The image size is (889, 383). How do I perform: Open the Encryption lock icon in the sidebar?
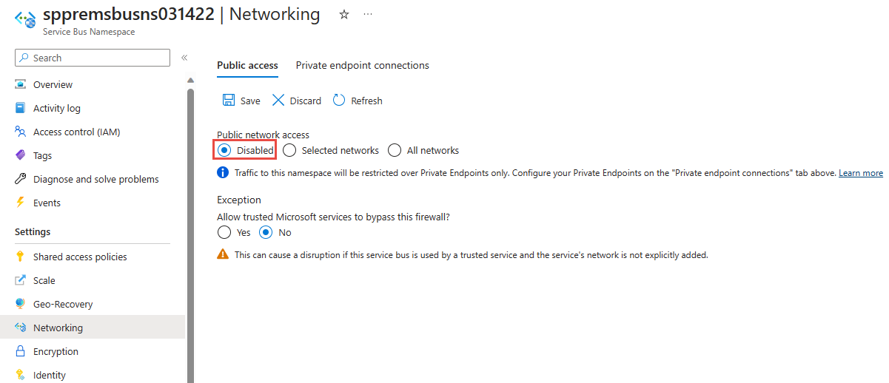click(21, 351)
